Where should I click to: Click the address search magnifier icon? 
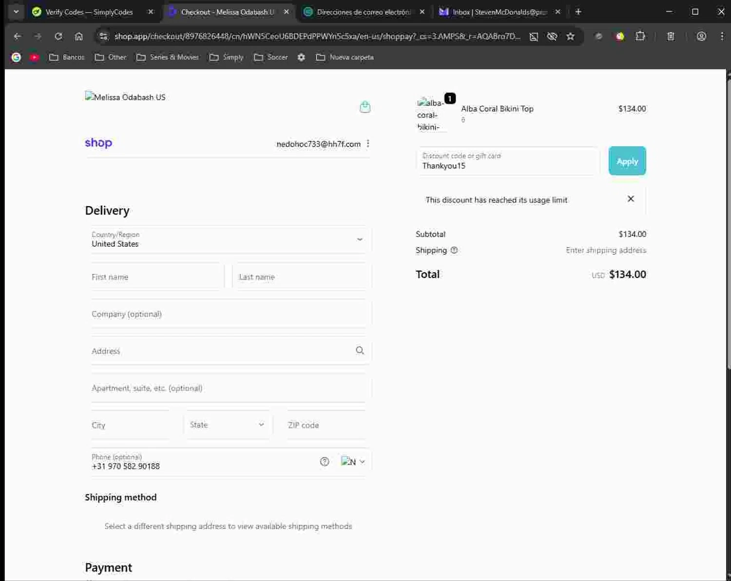(360, 350)
